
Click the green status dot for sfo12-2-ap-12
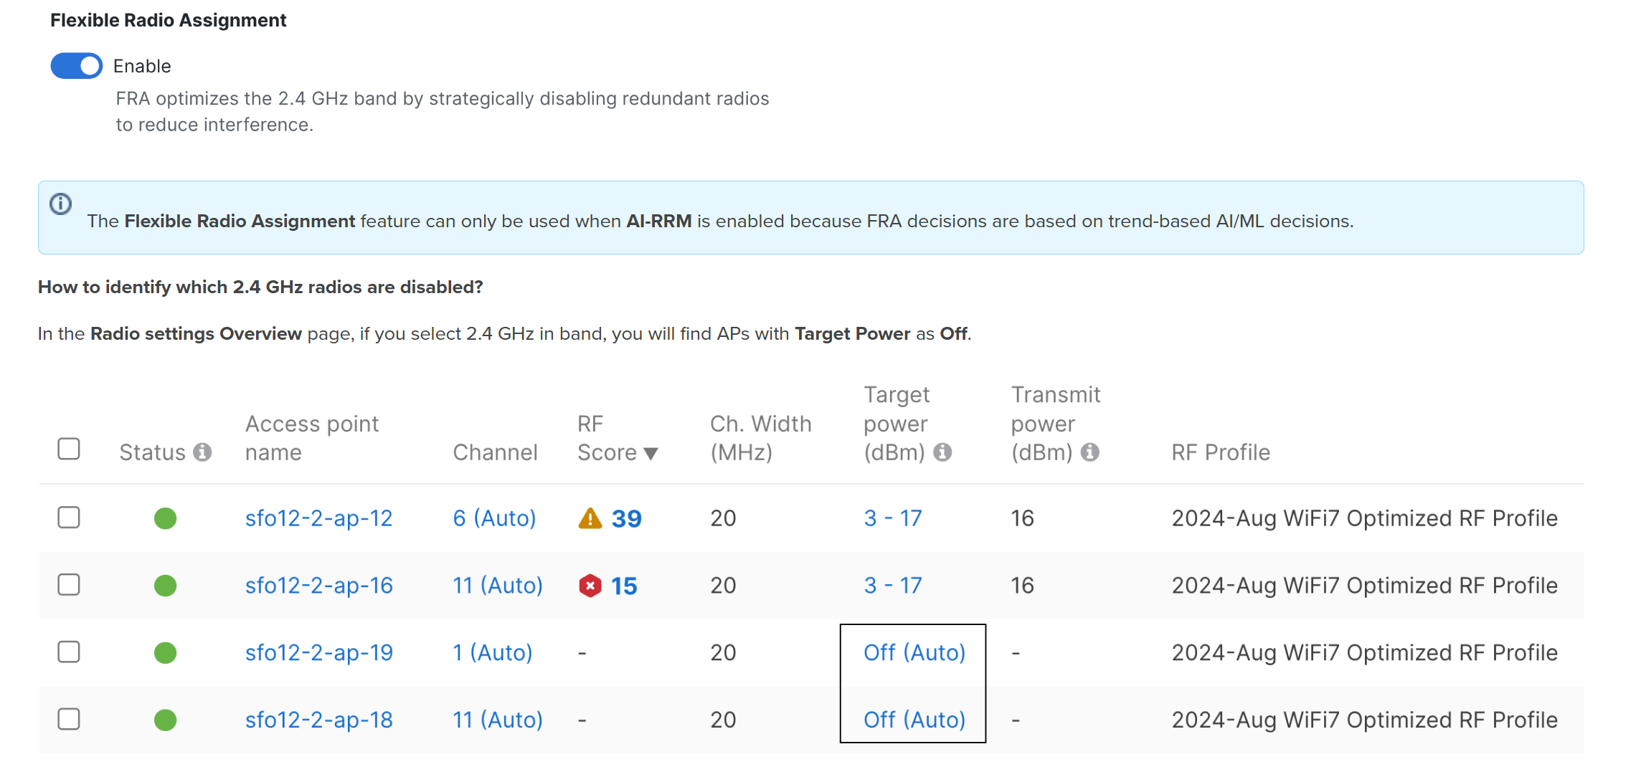tap(165, 518)
